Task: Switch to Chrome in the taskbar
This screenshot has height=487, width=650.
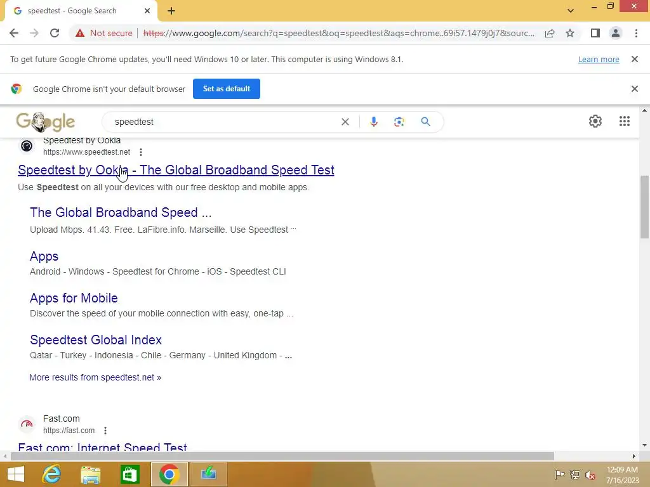Action: [x=169, y=474]
